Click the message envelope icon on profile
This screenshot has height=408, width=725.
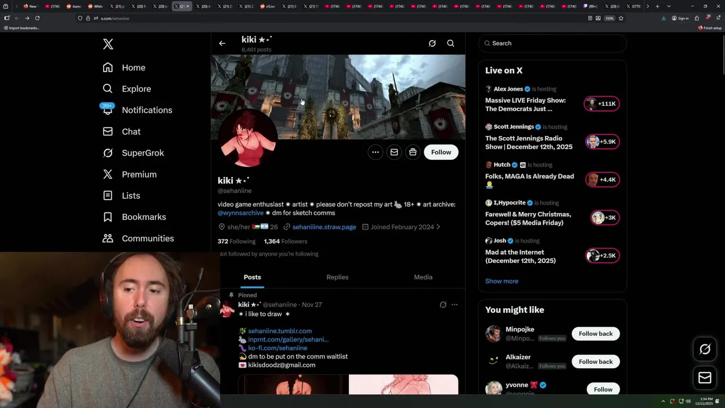(x=394, y=152)
